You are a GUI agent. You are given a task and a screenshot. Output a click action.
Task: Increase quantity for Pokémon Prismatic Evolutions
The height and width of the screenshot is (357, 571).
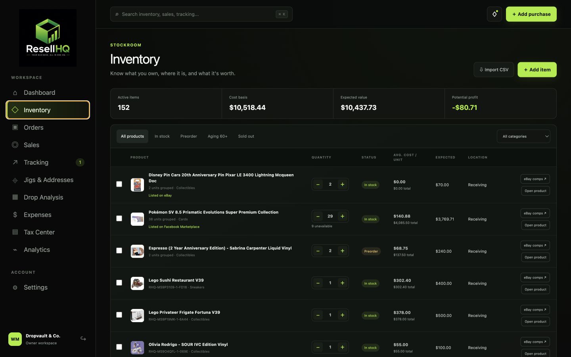[x=343, y=216]
